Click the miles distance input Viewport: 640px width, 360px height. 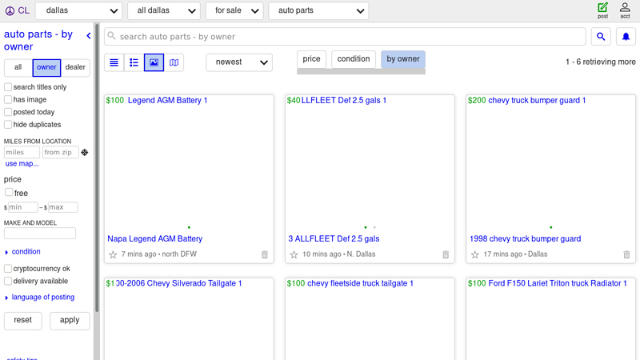pyautogui.click(x=22, y=152)
